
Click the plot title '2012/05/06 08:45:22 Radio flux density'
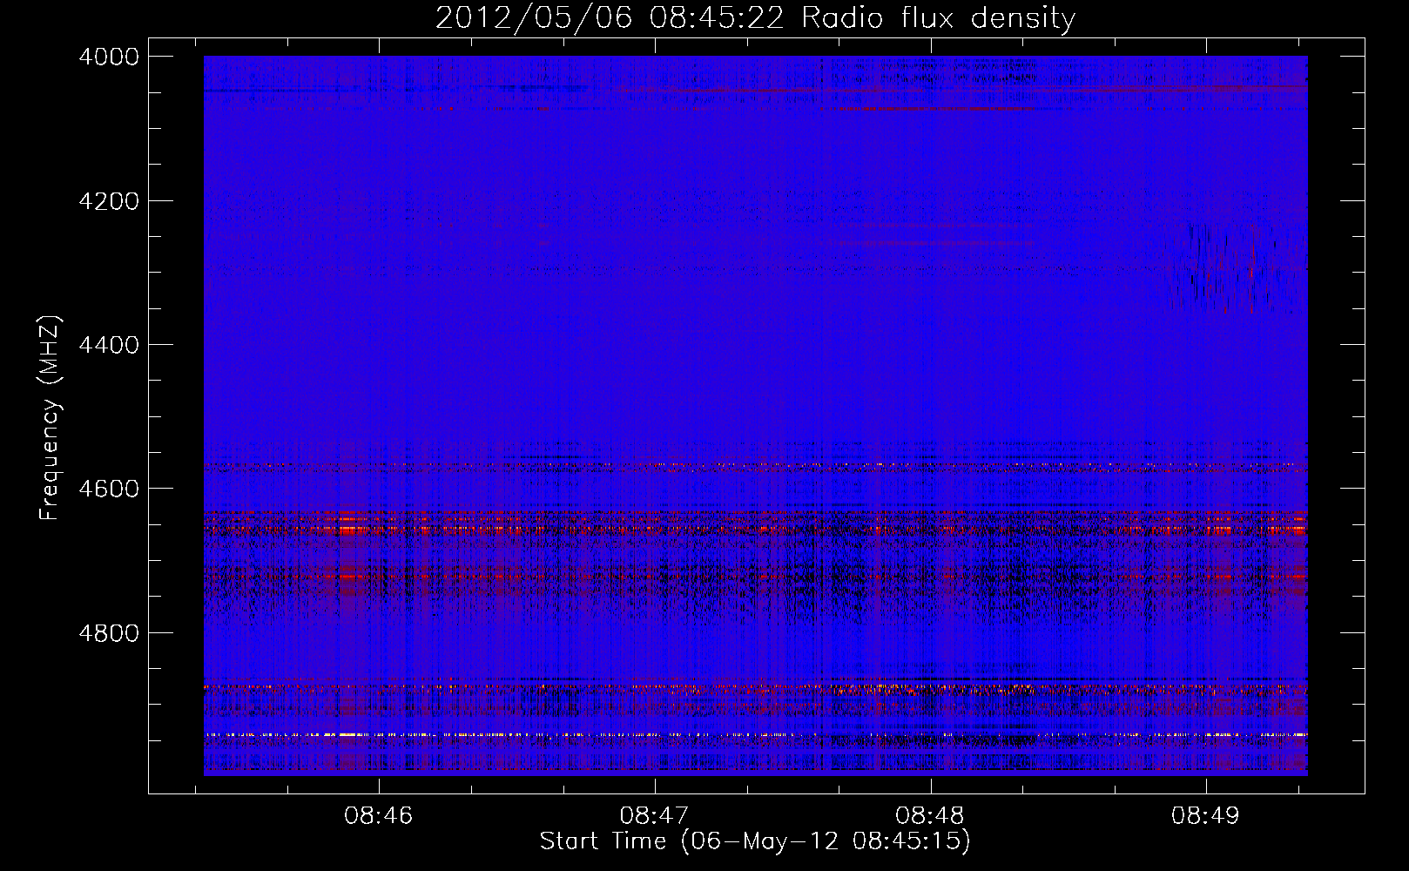pyautogui.click(x=755, y=17)
